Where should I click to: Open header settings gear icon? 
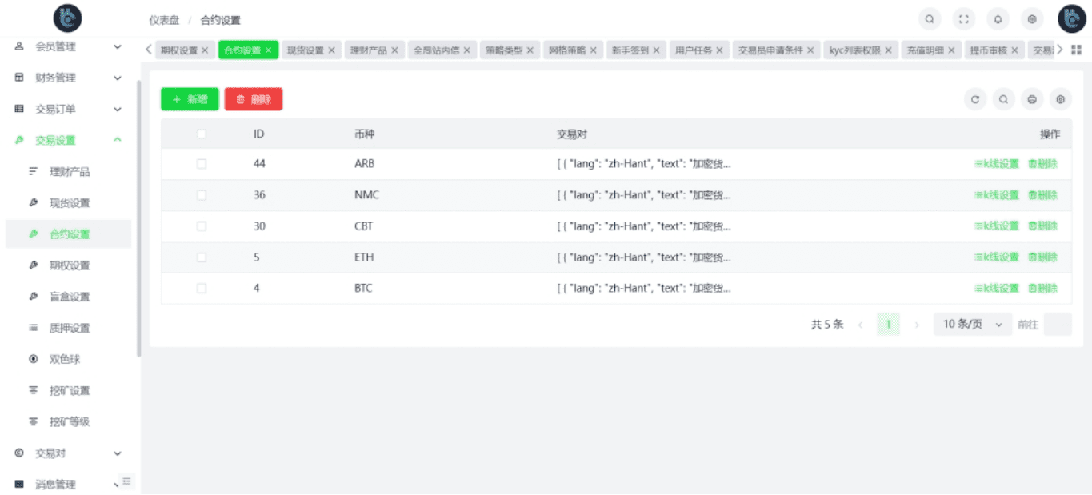[x=1032, y=19]
